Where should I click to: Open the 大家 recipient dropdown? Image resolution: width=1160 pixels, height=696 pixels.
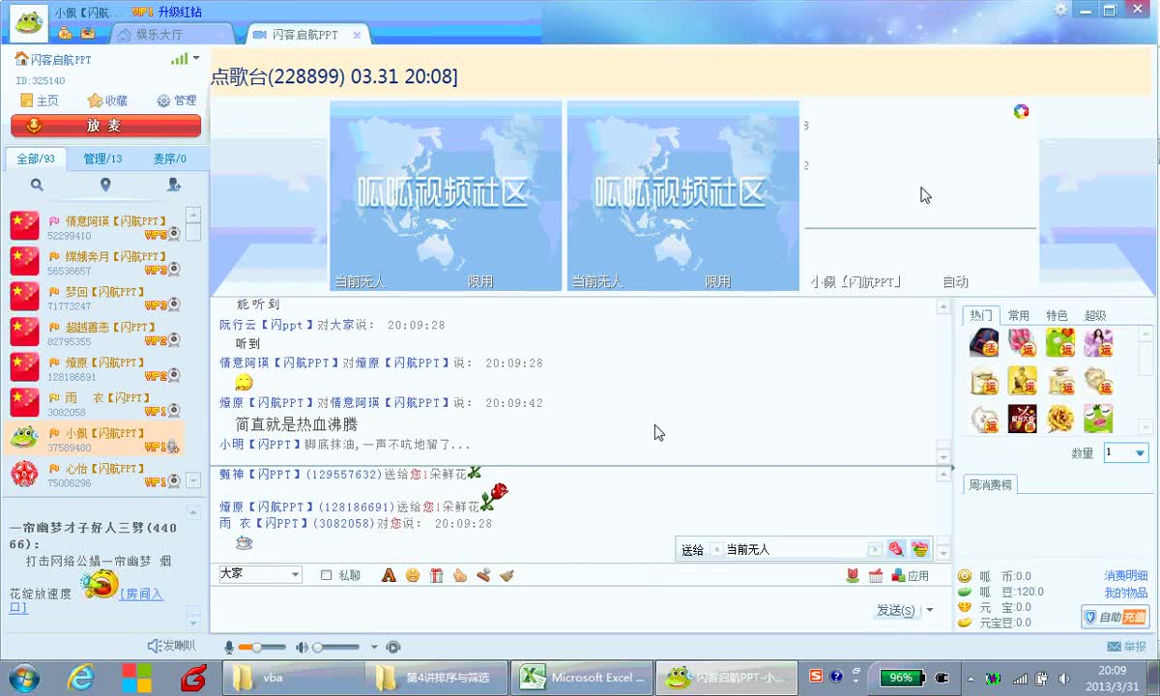(260, 574)
